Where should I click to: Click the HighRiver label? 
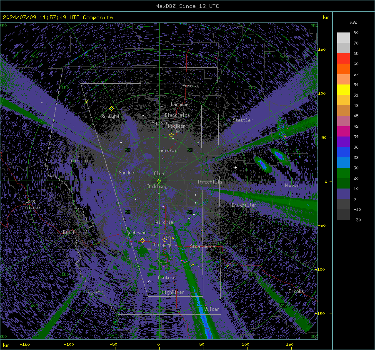click(x=173, y=292)
